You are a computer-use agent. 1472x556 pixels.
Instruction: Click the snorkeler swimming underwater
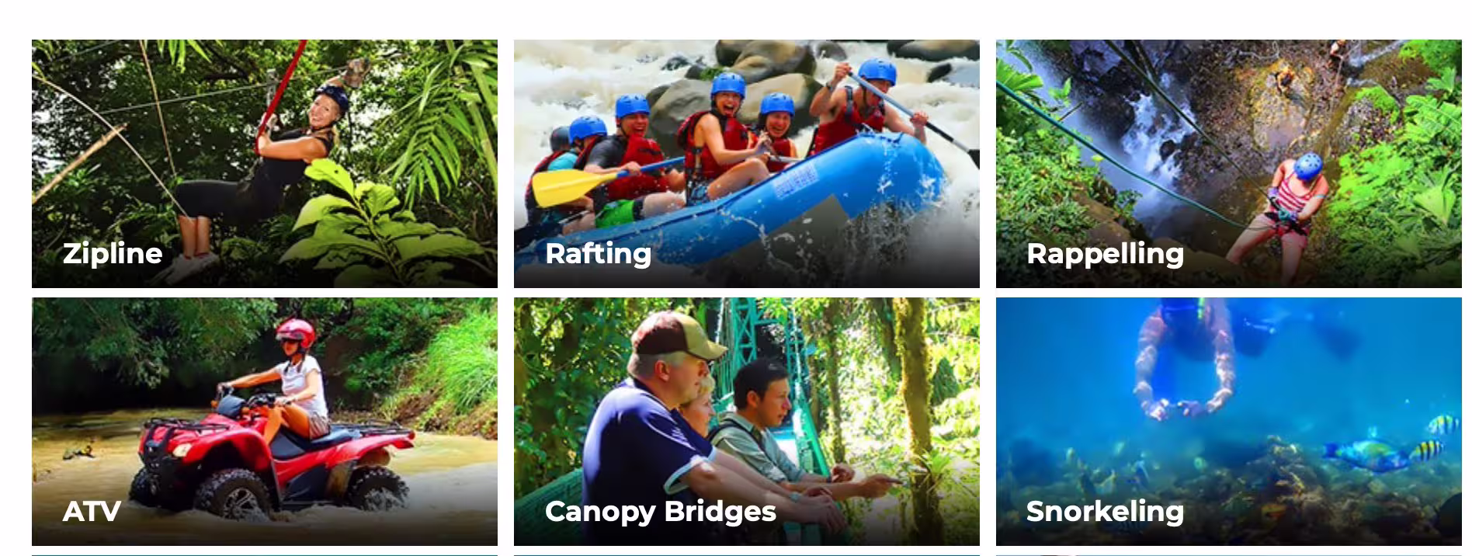(x=1184, y=357)
